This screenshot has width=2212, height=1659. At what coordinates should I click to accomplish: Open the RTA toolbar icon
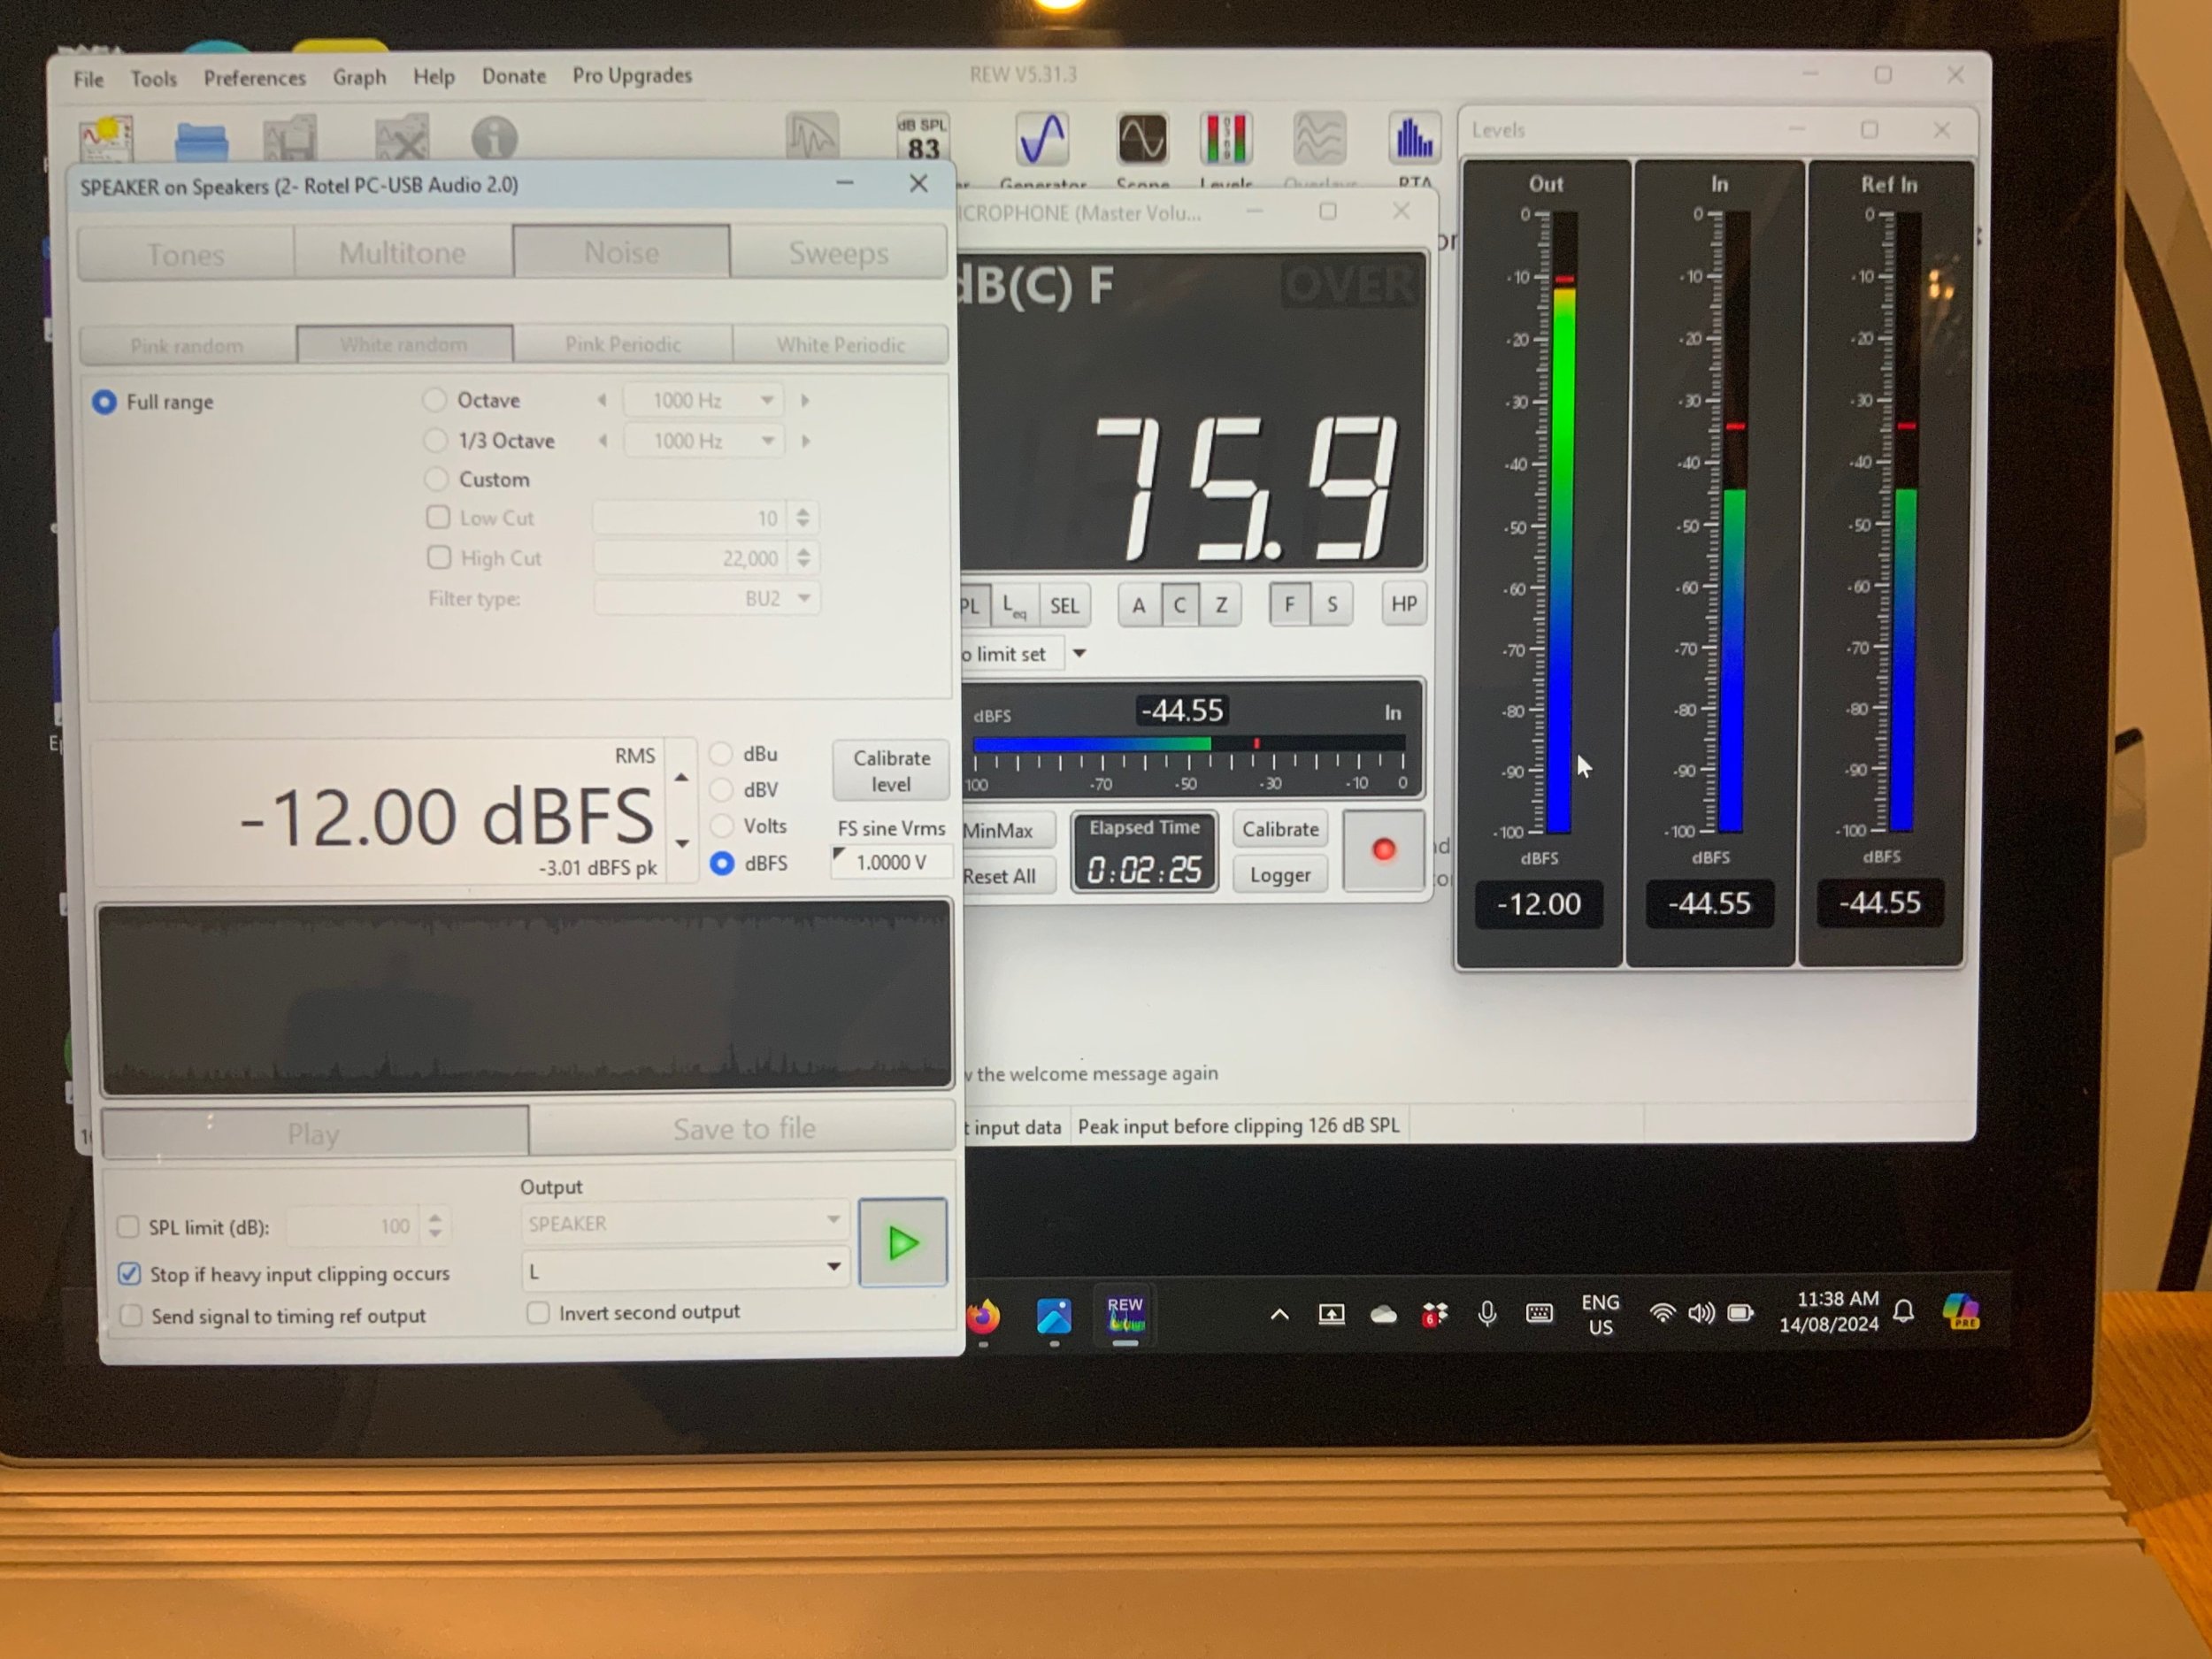point(1414,140)
